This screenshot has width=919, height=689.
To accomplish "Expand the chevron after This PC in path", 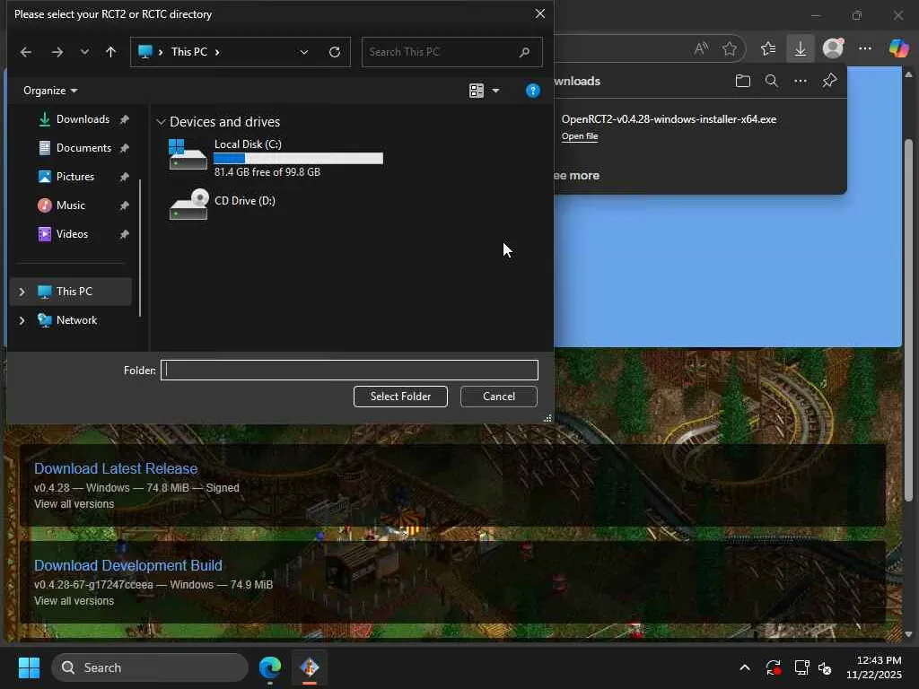I will click(x=217, y=52).
